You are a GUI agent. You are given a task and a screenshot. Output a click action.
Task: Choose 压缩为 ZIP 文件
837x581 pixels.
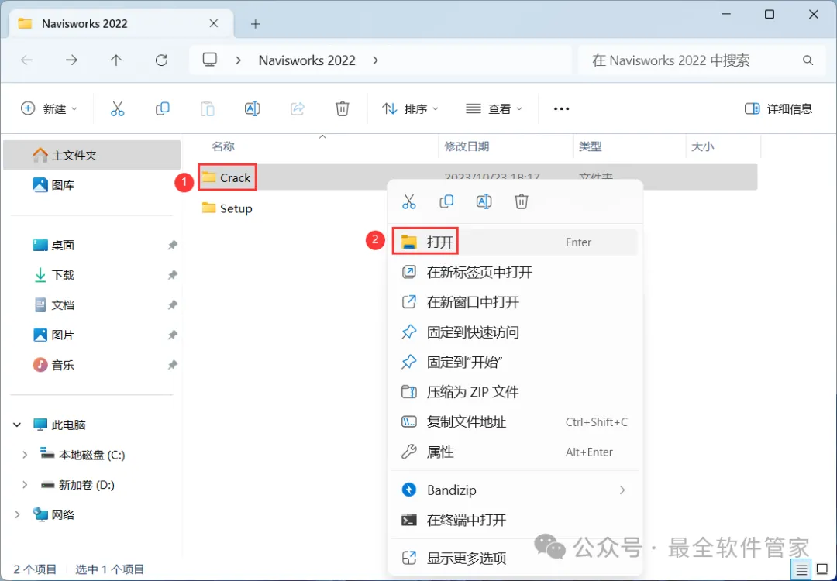[x=515, y=392]
